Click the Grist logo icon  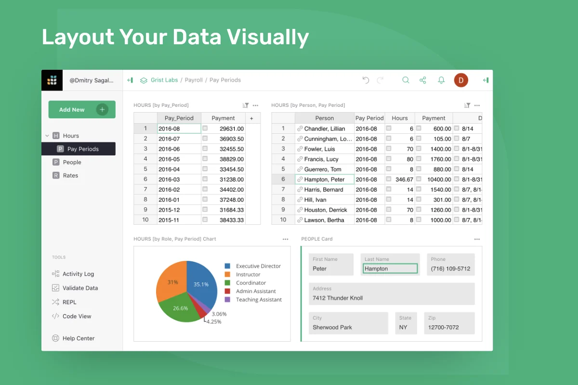tap(52, 80)
